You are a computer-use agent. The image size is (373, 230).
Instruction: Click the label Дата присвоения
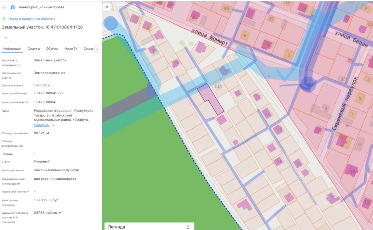pyautogui.click(x=12, y=86)
